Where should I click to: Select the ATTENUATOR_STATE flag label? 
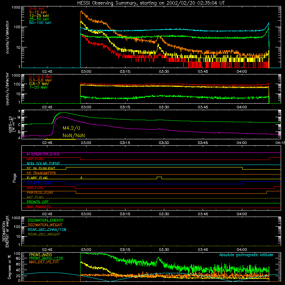pos(43,154)
